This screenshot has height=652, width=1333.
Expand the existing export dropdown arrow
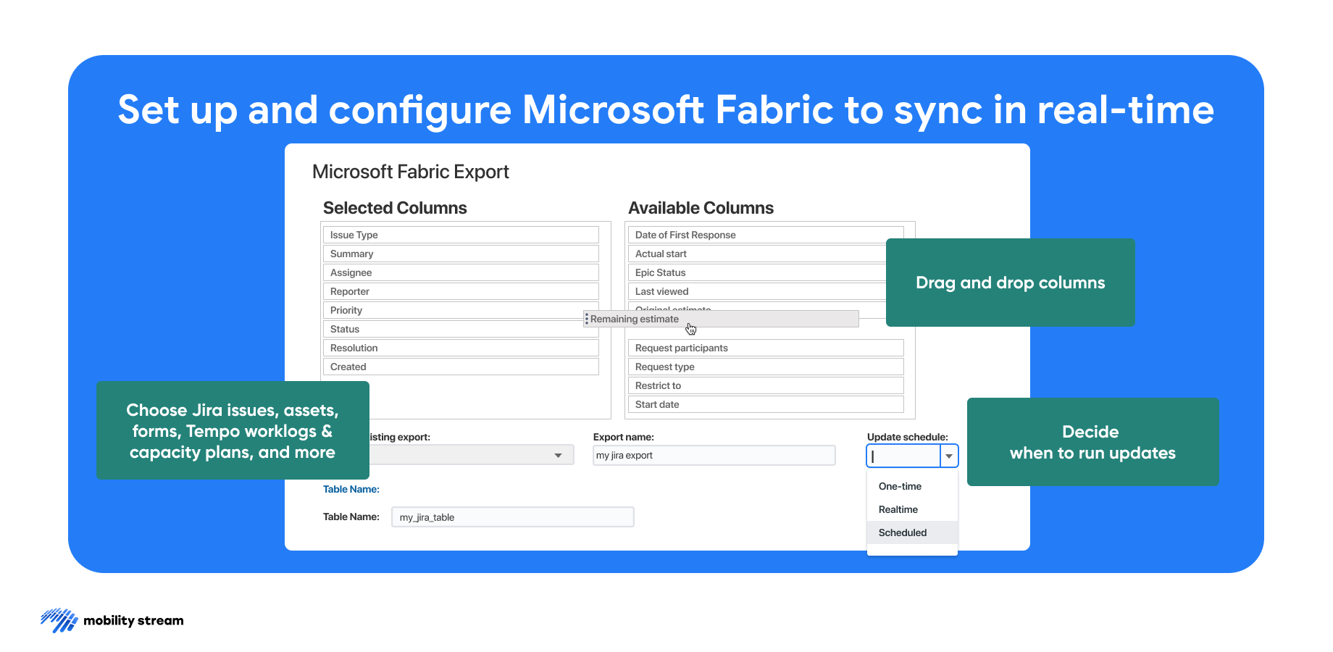click(558, 455)
